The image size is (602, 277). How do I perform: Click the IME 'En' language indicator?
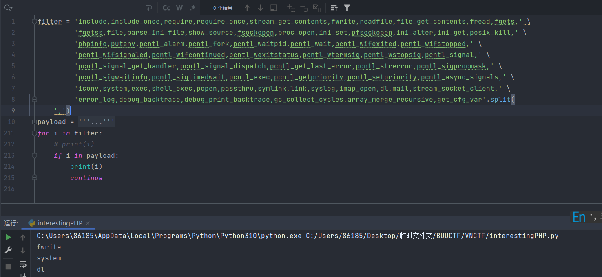(x=579, y=217)
